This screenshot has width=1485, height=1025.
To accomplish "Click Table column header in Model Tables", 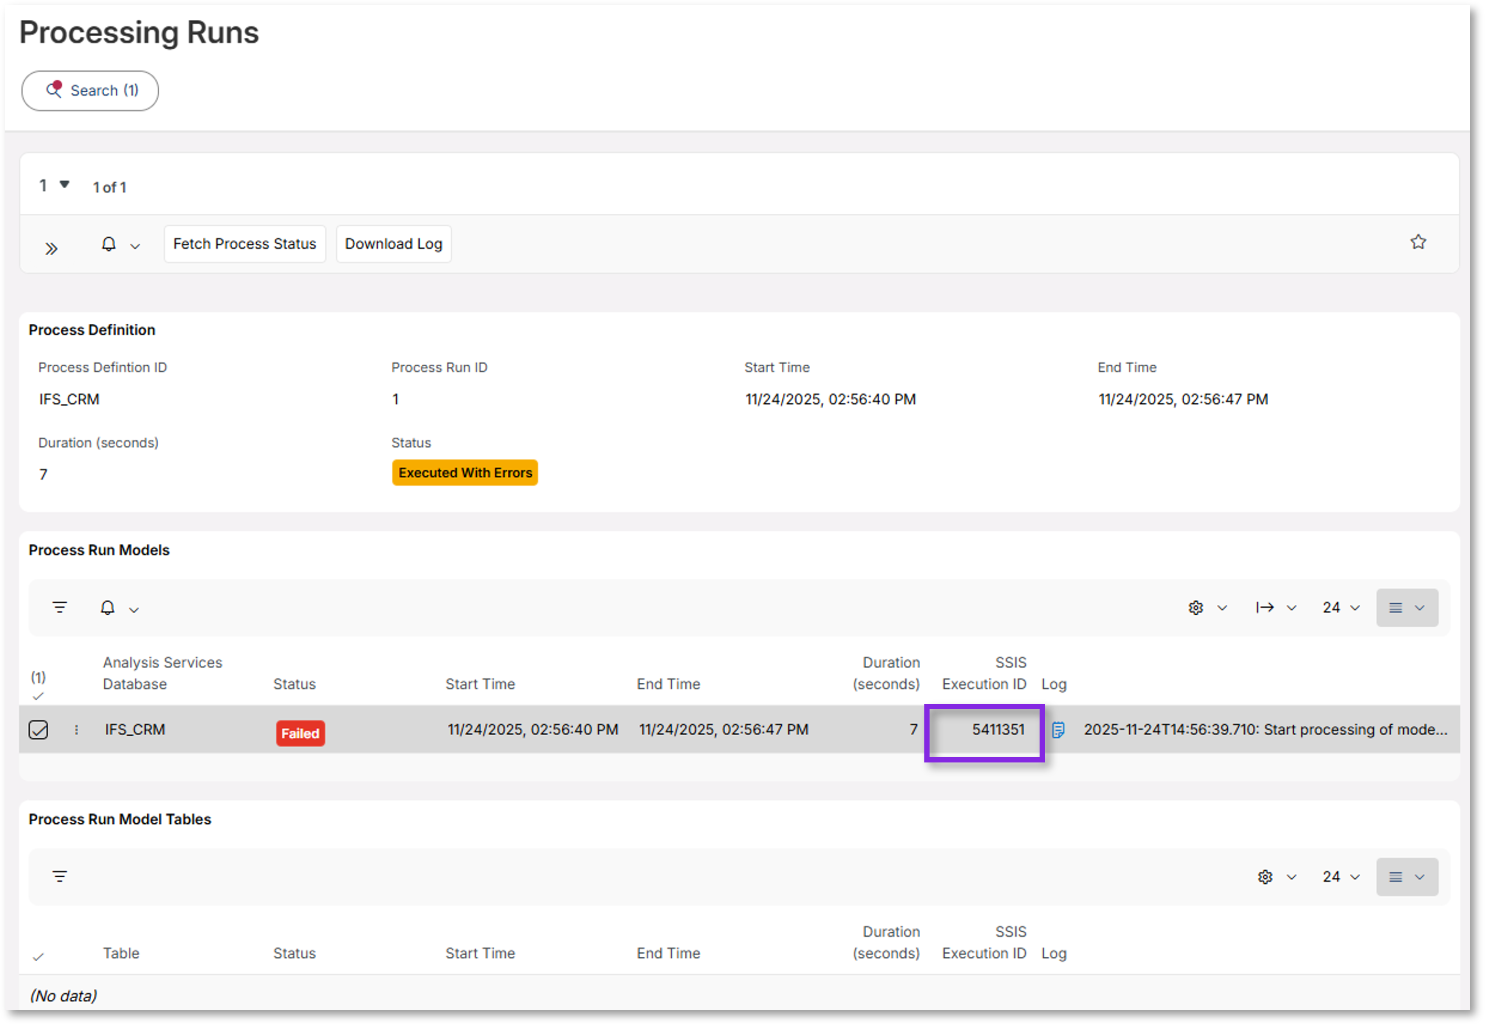I will pyautogui.click(x=121, y=954).
